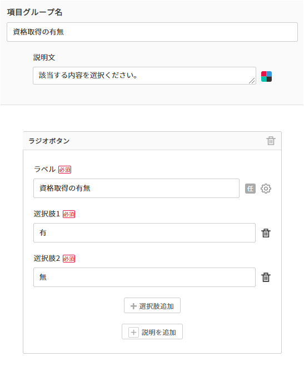Remove 選択肢2 with its trash icon
The image size is (304, 371).
click(266, 277)
